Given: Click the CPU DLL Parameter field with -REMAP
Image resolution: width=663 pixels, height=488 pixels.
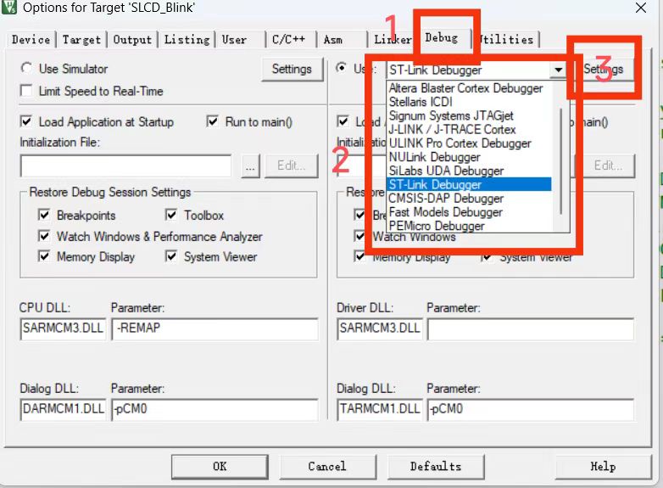Looking at the screenshot, I should 214,329.
